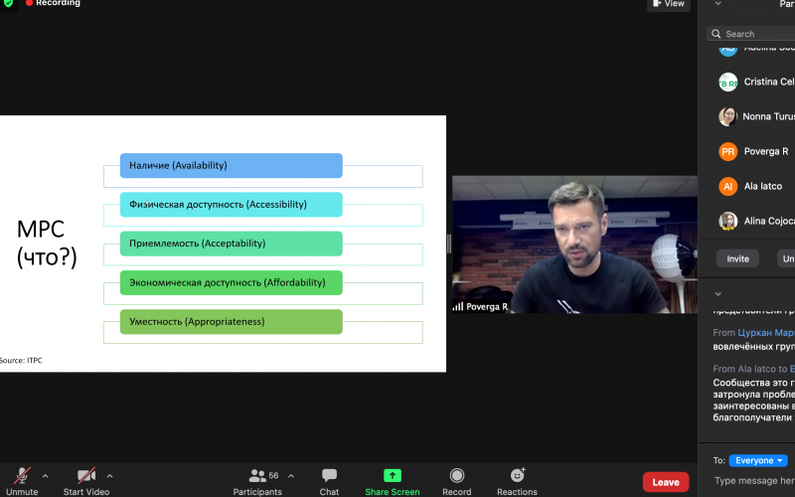Open the Chat icon
Viewport: 795px width, 497px height.
[x=329, y=476]
